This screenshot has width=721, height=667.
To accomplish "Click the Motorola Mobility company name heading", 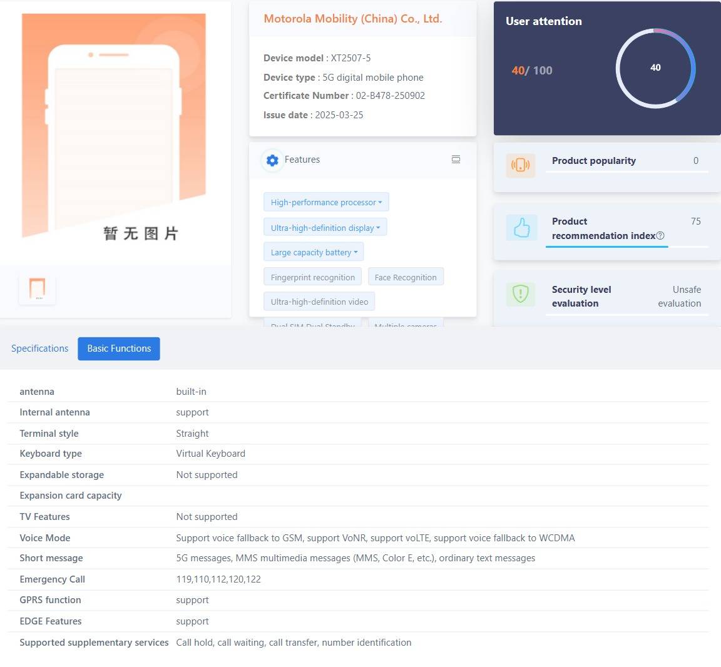I will pos(353,19).
